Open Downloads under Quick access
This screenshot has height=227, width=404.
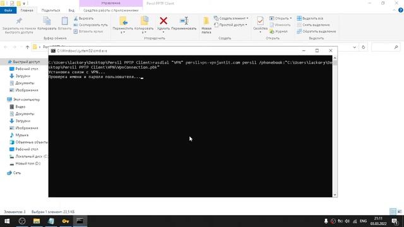20,76
